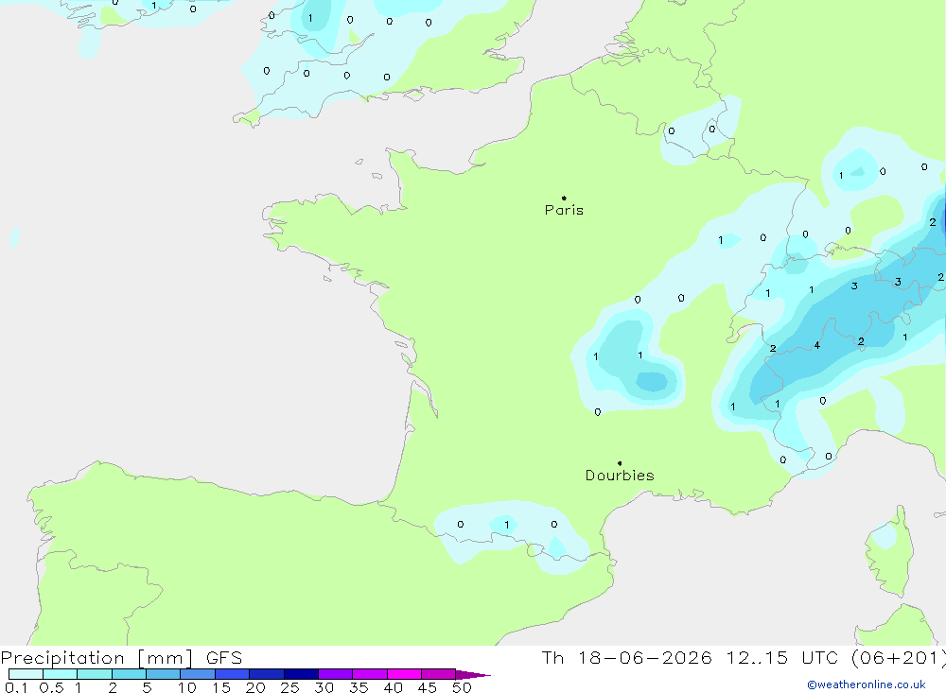This screenshot has width=946, height=693.
Task: Click the Dourbies city label
Action: pyautogui.click(x=620, y=476)
